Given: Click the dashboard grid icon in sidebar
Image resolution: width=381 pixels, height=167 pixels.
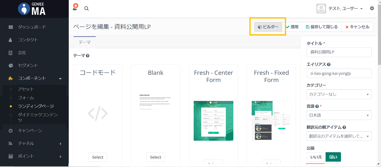Looking at the screenshot, I should pos(11,27).
